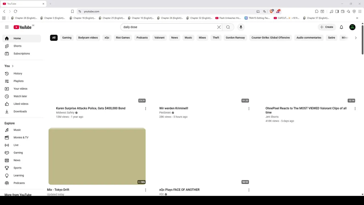The height and width of the screenshot is (205, 364).
Task: Open Downloads in the sidebar
Action: pyautogui.click(x=22, y=112)
